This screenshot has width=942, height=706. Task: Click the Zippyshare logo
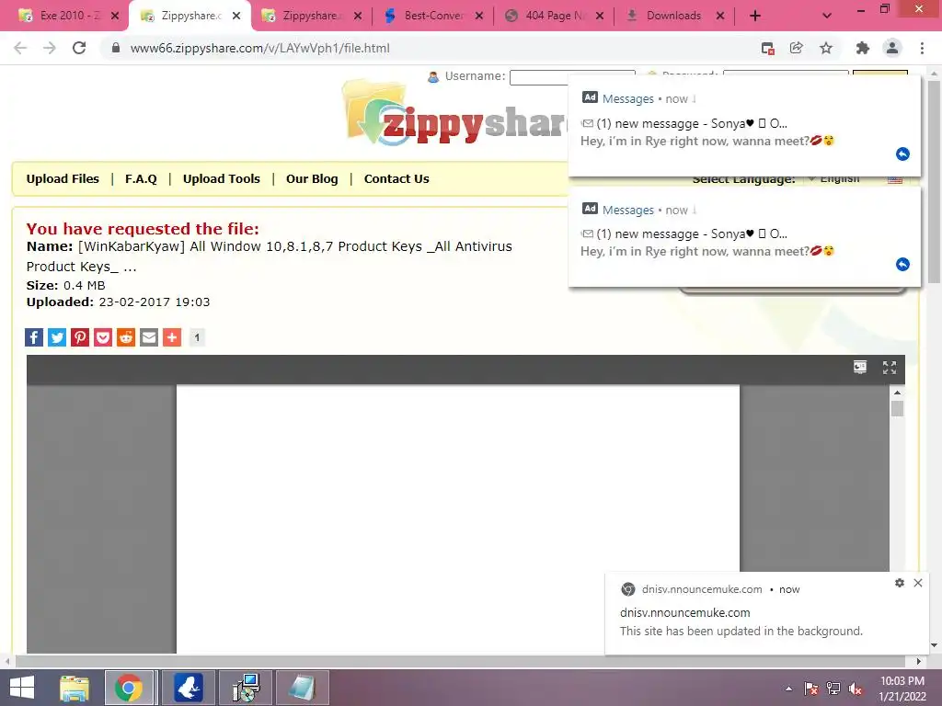(454, 113)
